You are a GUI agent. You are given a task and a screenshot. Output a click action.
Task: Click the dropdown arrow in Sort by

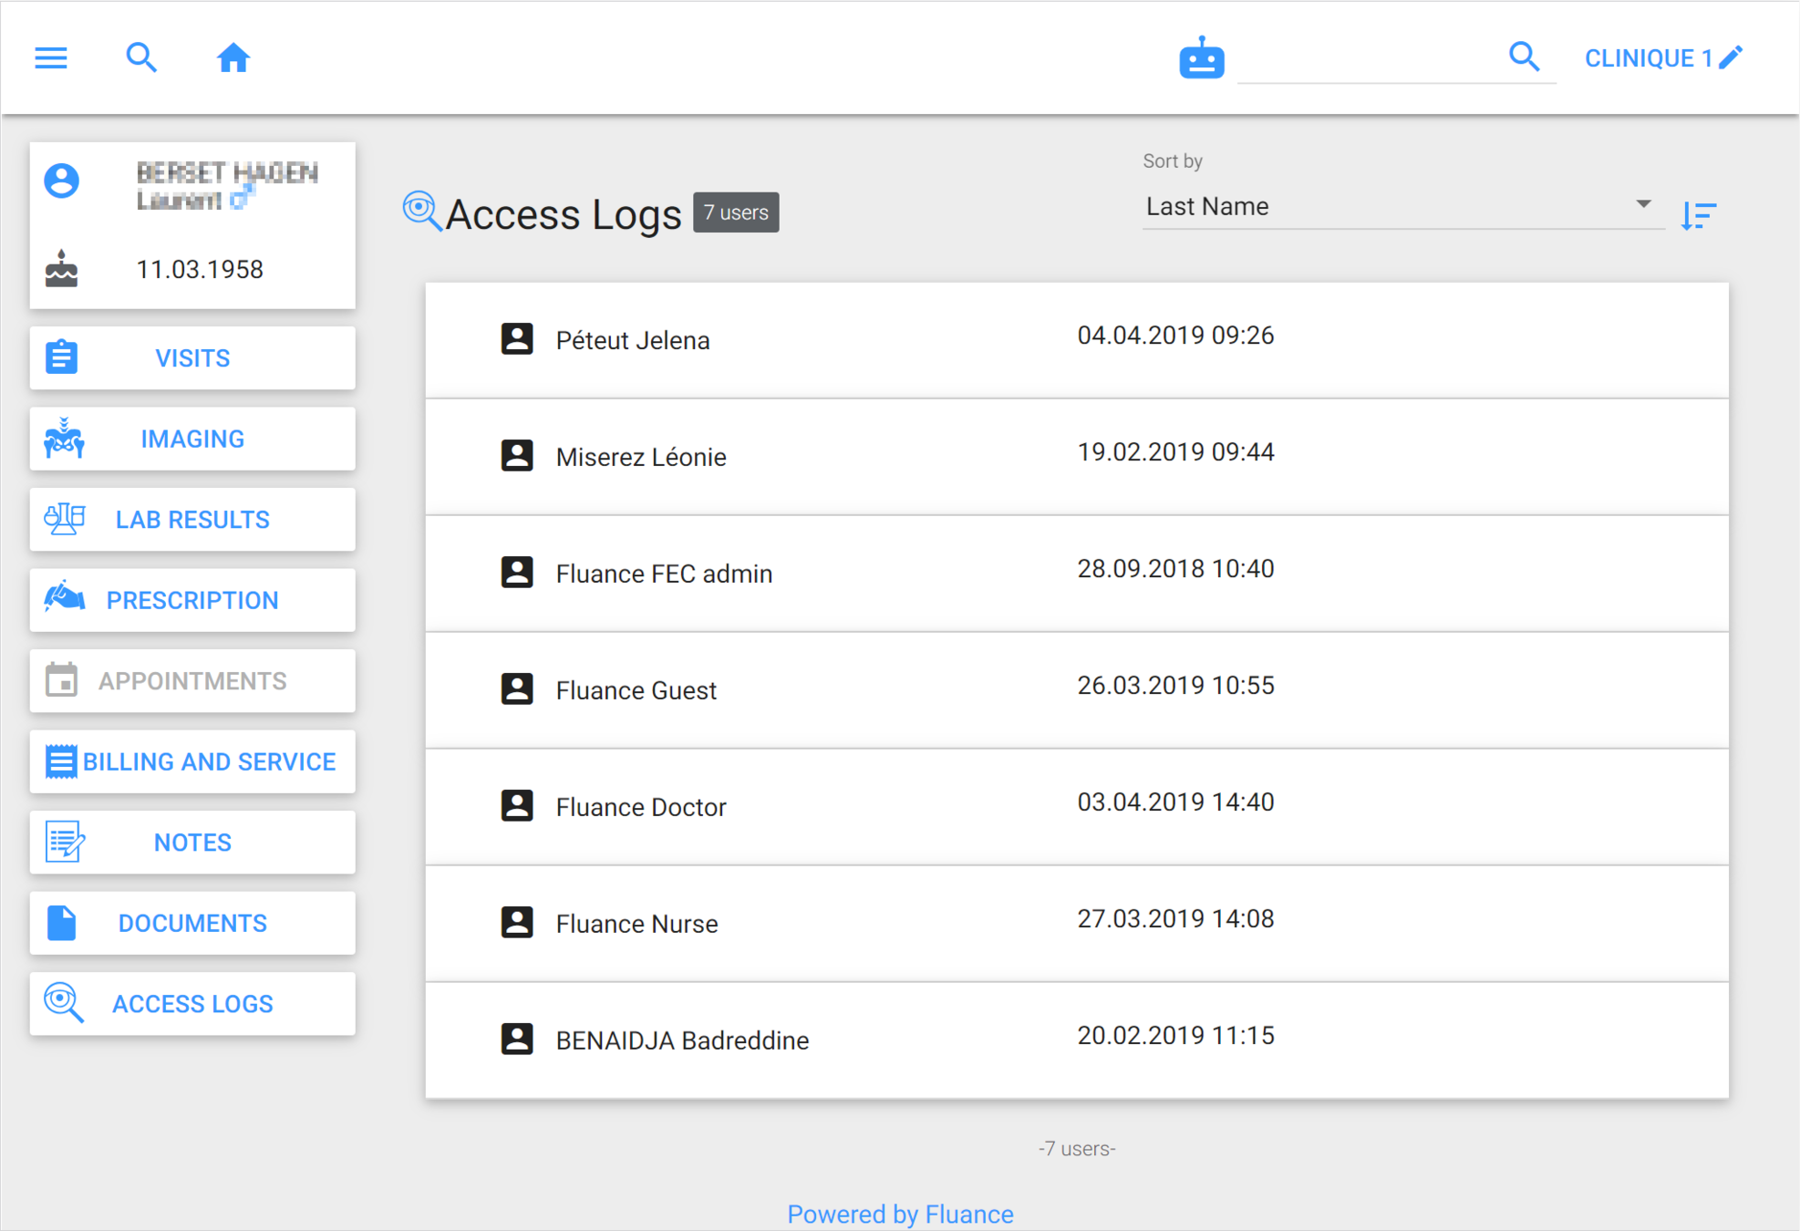1643,204
